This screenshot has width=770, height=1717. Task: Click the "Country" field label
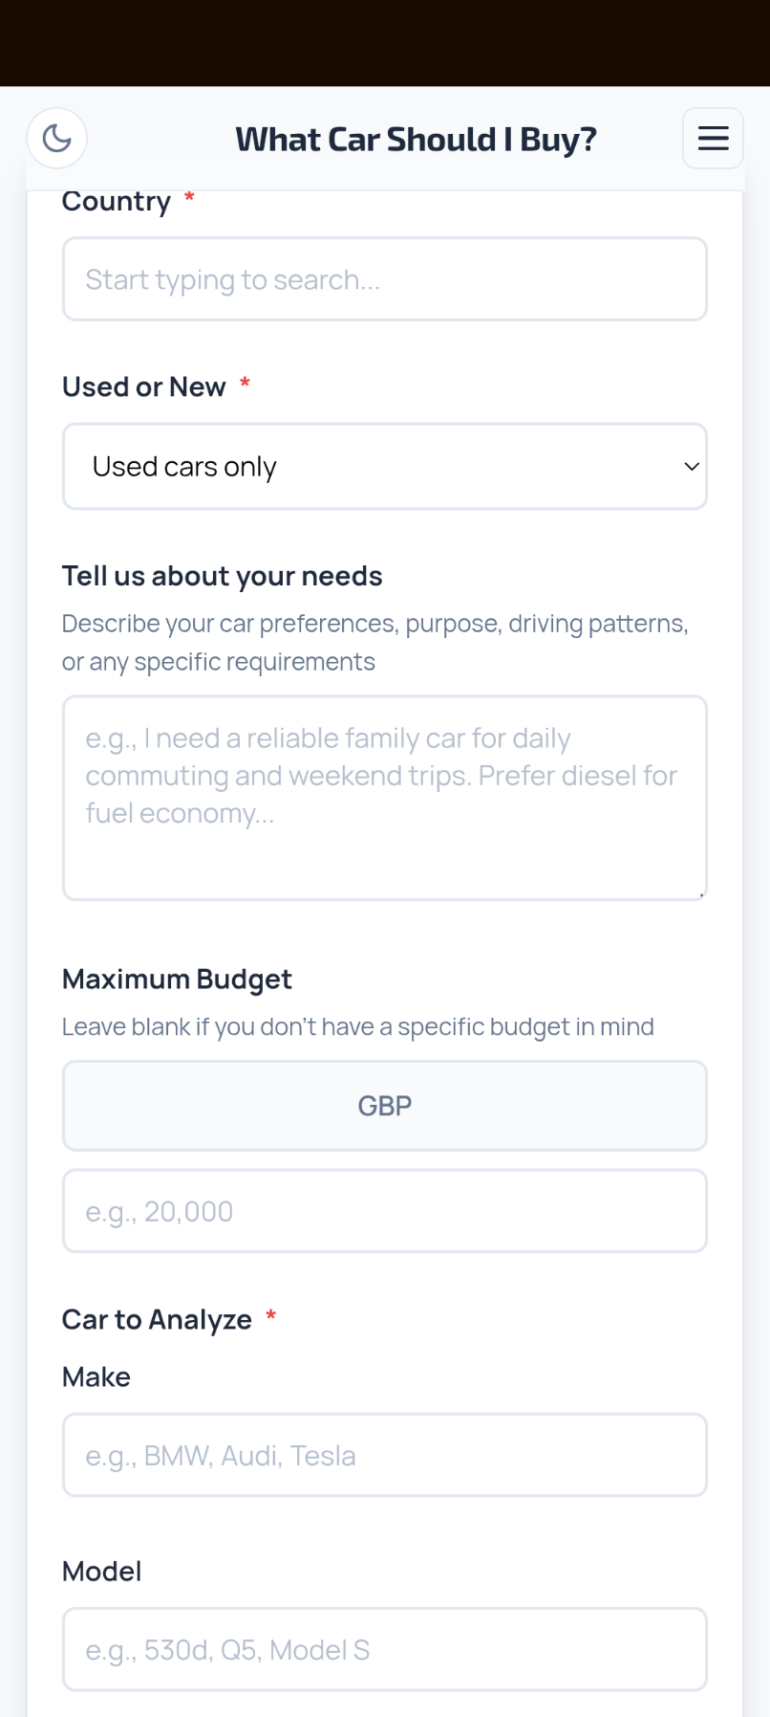click(117, 202)
